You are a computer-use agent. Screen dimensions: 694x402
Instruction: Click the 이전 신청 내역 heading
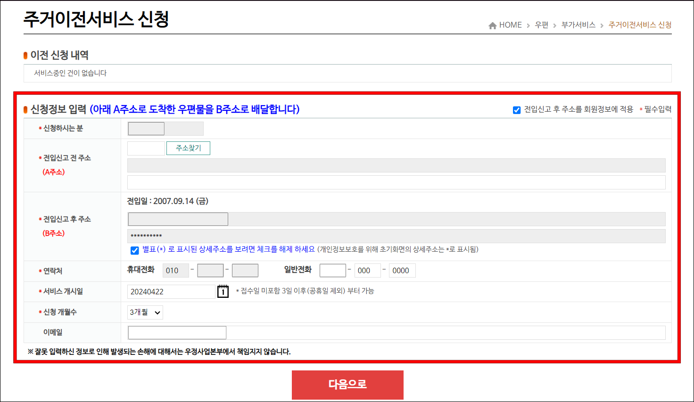coord(59,55)
